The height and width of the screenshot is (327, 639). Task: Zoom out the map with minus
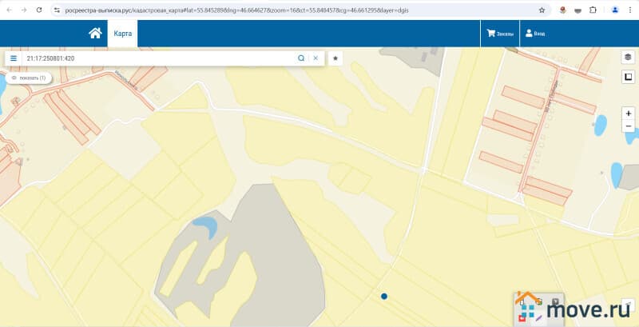(x=629, y=127)
